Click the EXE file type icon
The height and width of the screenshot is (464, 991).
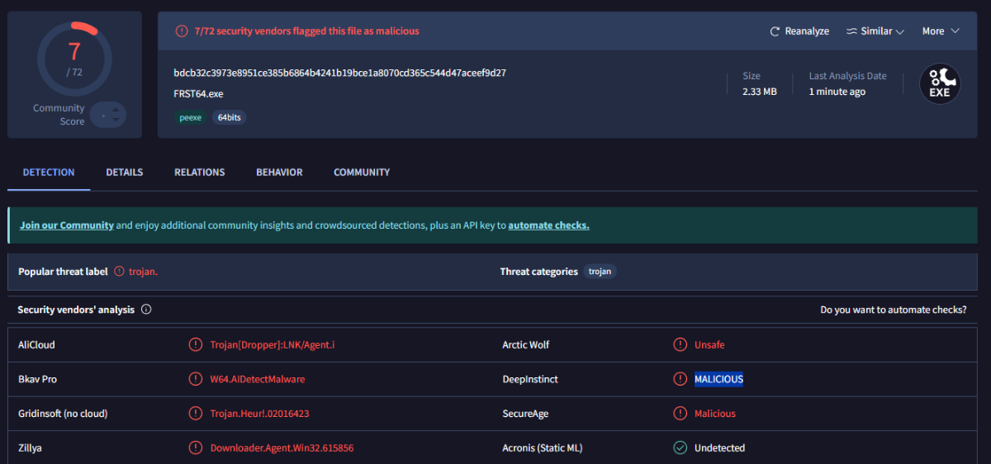pyautogui.click(x=940, y=84)
